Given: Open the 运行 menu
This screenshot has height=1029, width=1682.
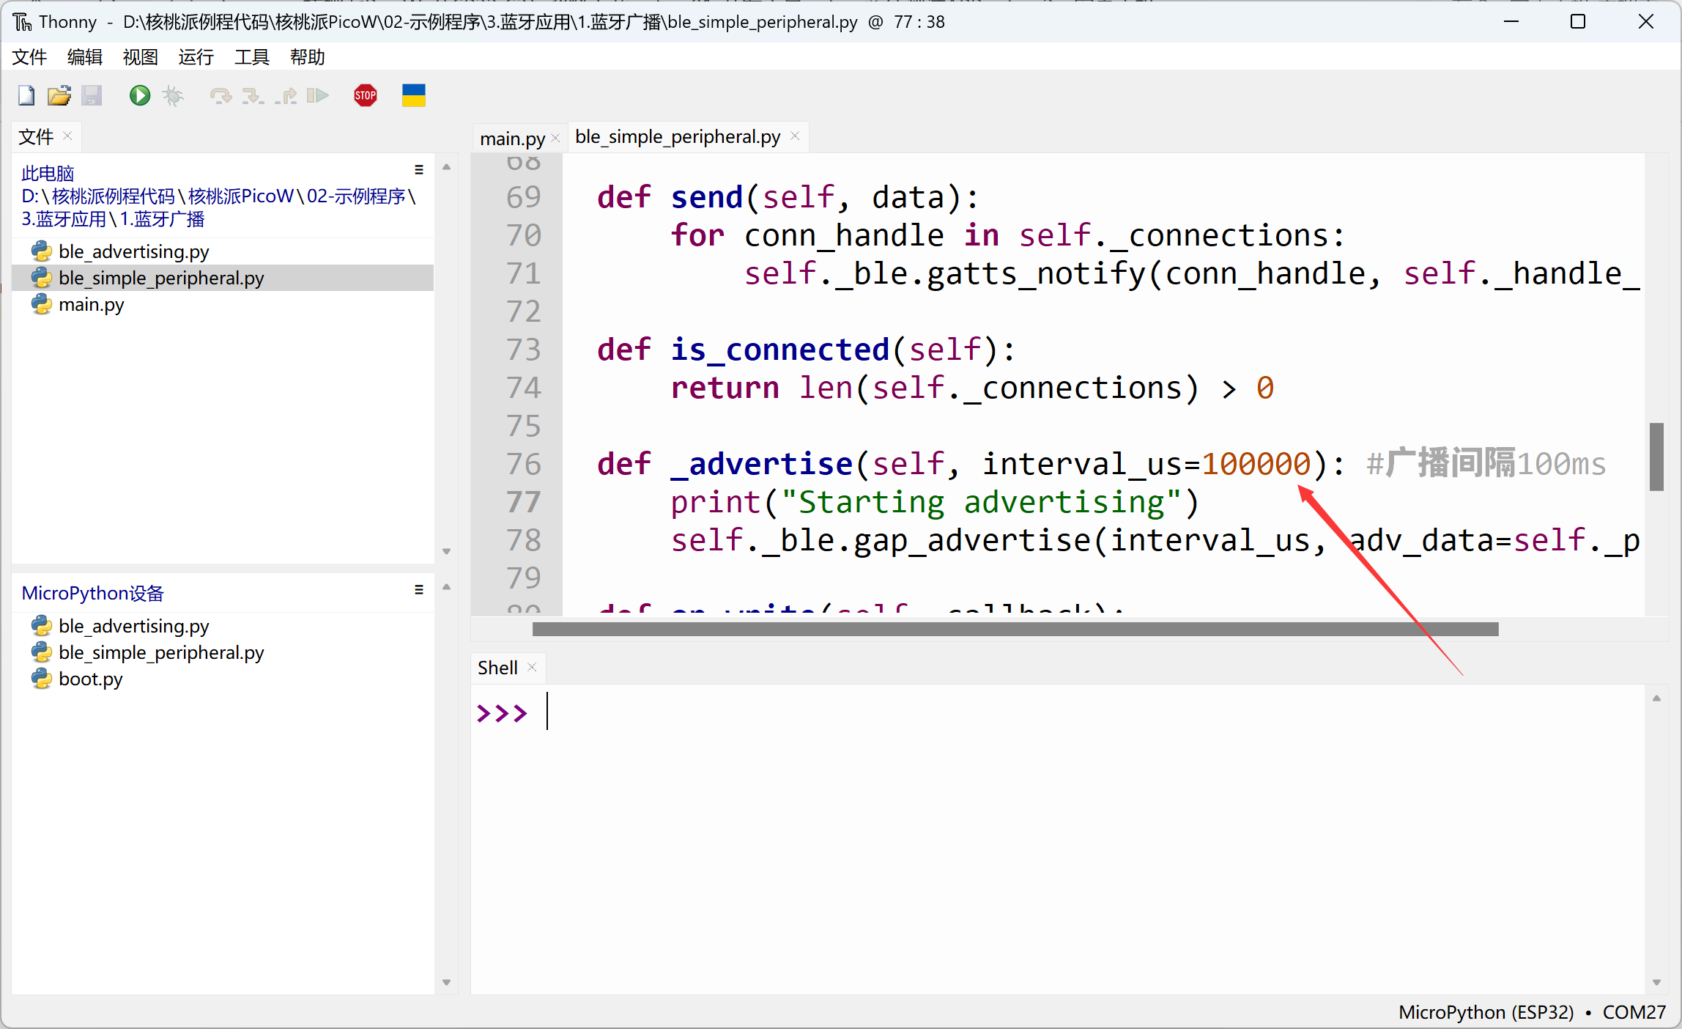Looking at the screenshot, I should click(196, 57).
